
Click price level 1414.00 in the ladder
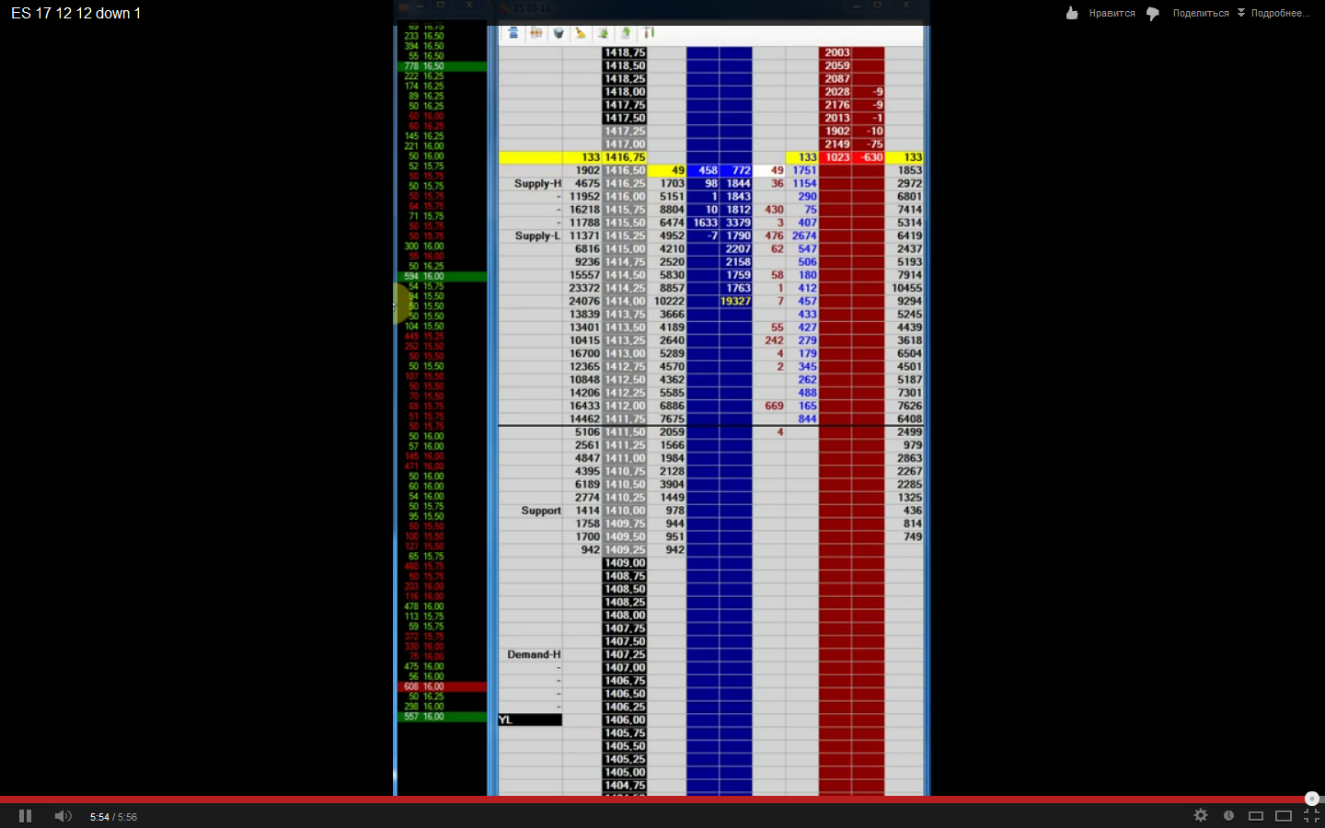(625, 301)
